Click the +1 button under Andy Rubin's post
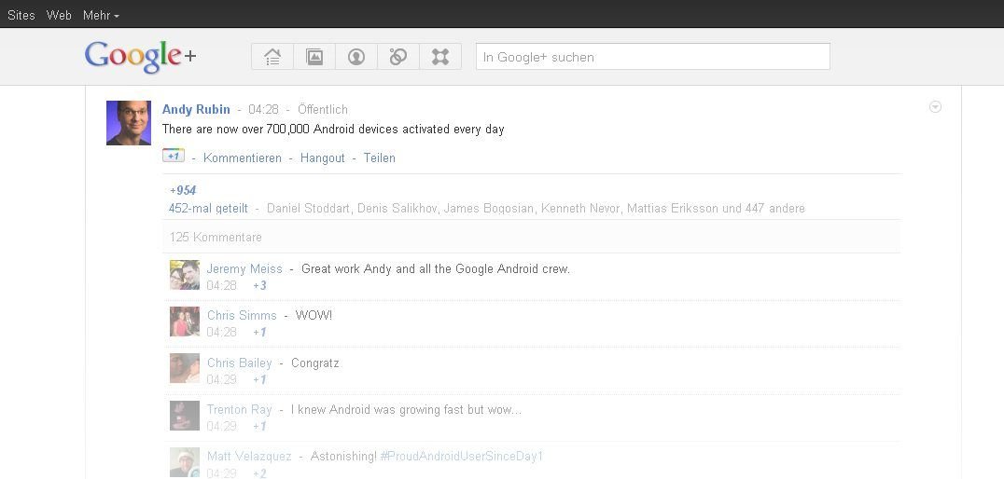This screenshot has height=479, width=1004. click(173, 156)
